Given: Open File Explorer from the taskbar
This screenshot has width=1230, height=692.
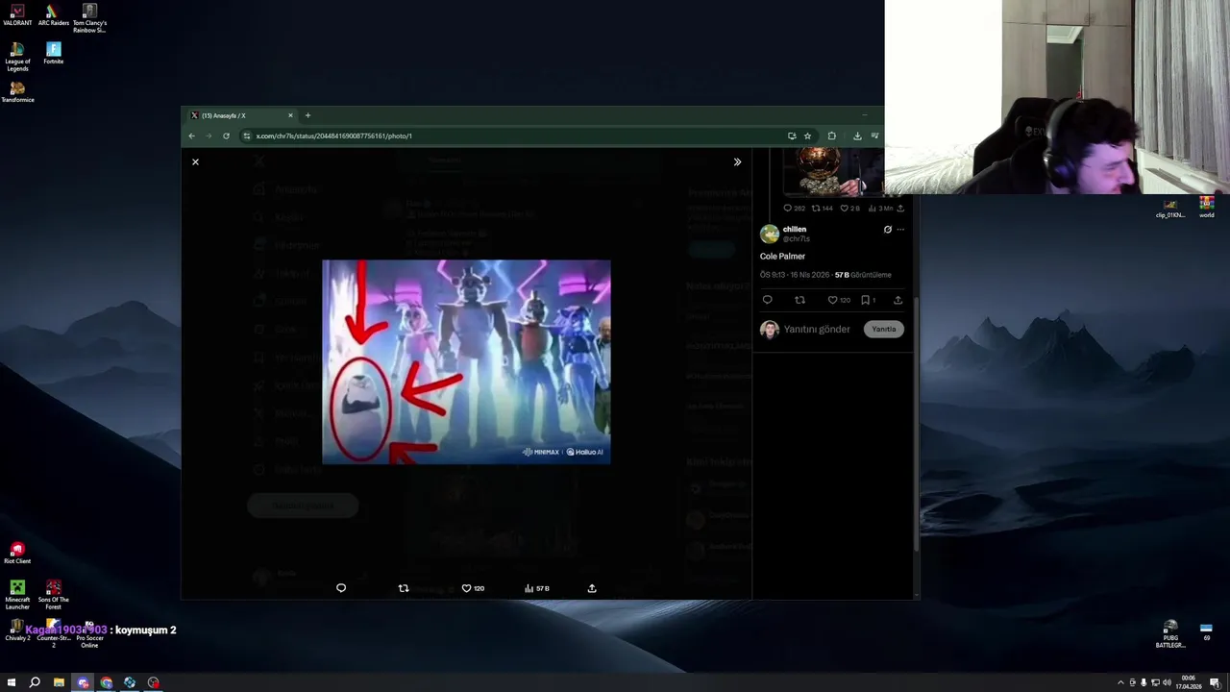Looking at the screenshot, I should (59, 682).
